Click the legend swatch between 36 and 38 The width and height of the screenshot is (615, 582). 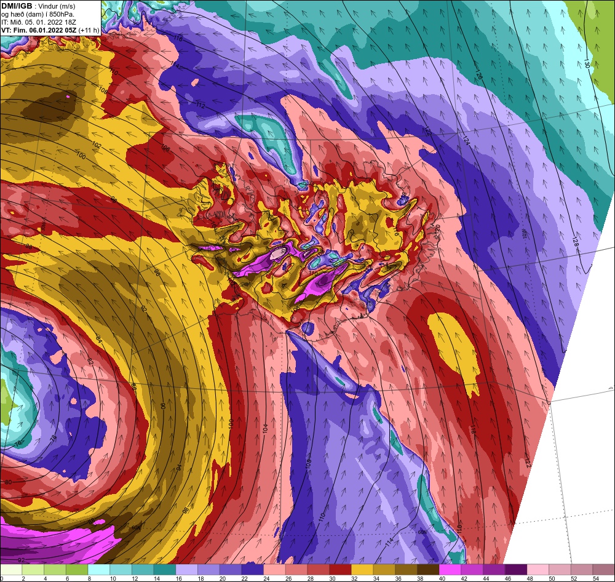[407, 570]
